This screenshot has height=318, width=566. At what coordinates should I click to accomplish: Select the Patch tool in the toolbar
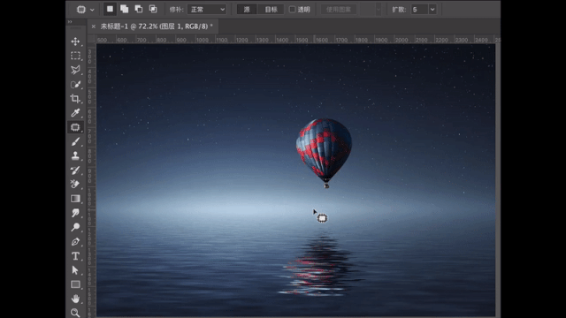[x=75, y=127]
